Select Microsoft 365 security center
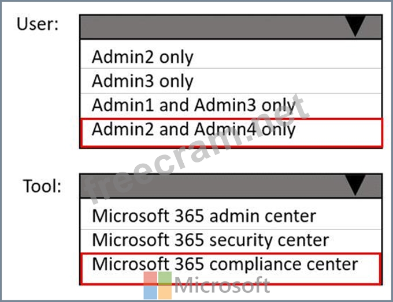This screenshot has height=302, width=393. (210, 240)
